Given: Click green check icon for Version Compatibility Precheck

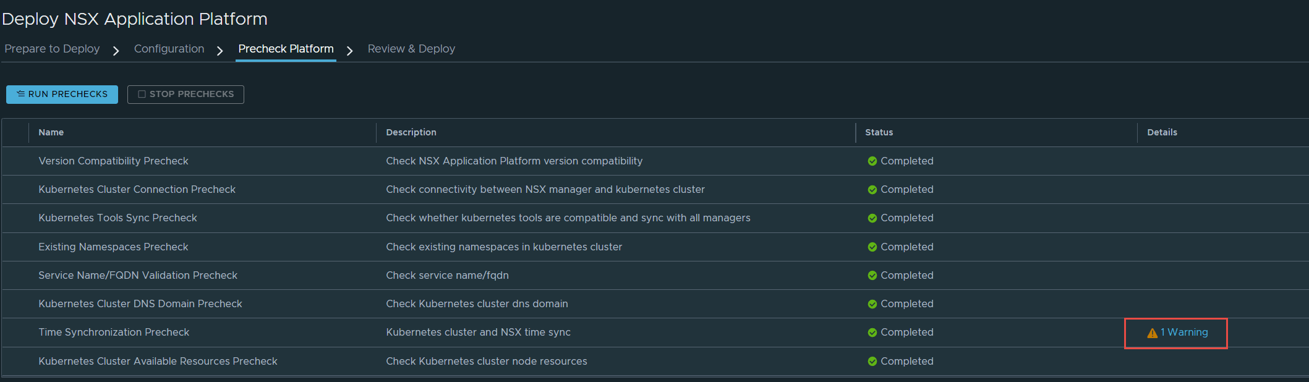Looking at the screenshot, I should point(872,161).
